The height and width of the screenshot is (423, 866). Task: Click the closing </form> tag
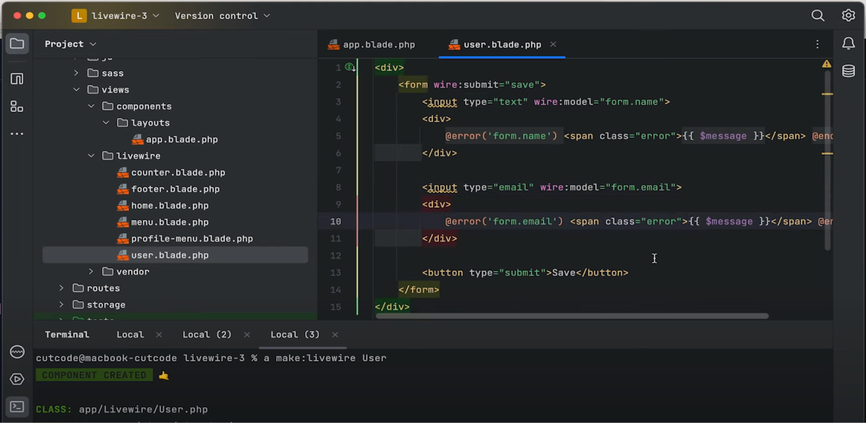(x=419, y=290)
